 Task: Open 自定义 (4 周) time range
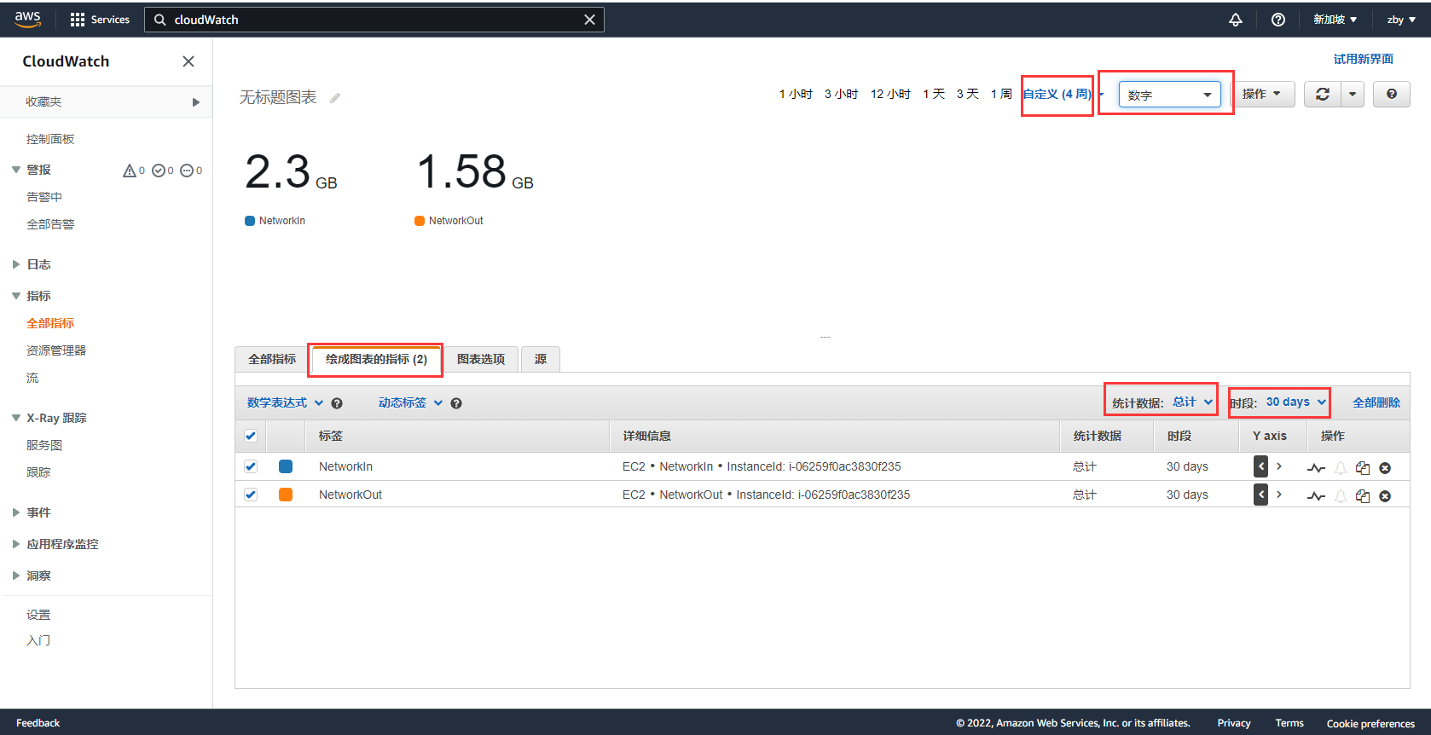coord(1057,94)
